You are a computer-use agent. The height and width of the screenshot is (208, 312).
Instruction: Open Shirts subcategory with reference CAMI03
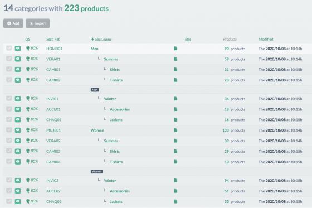(115, 152)
